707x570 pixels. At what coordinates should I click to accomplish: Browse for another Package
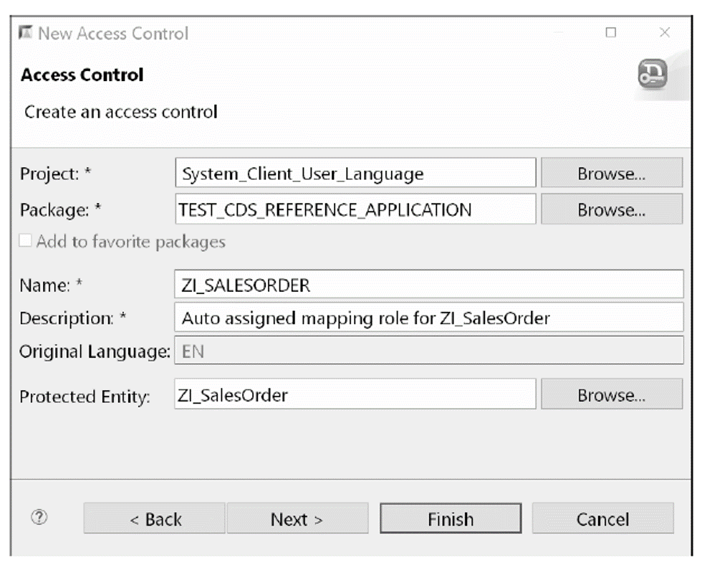point(611,209)
